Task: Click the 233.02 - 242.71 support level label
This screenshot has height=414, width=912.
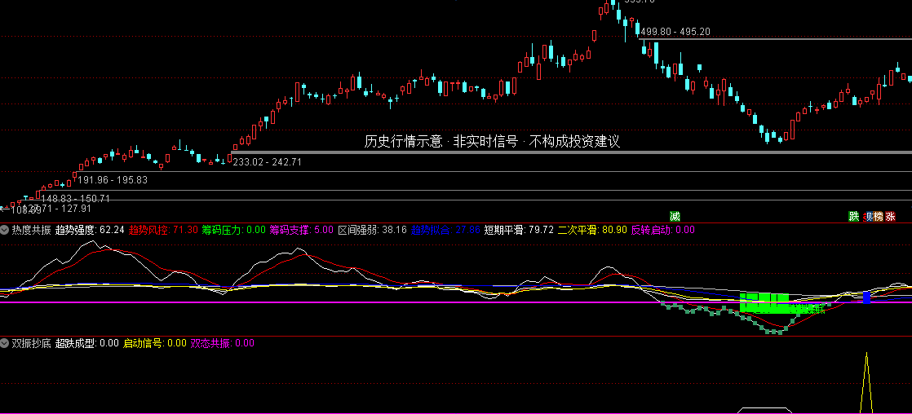Action: [x=267, y=162]
